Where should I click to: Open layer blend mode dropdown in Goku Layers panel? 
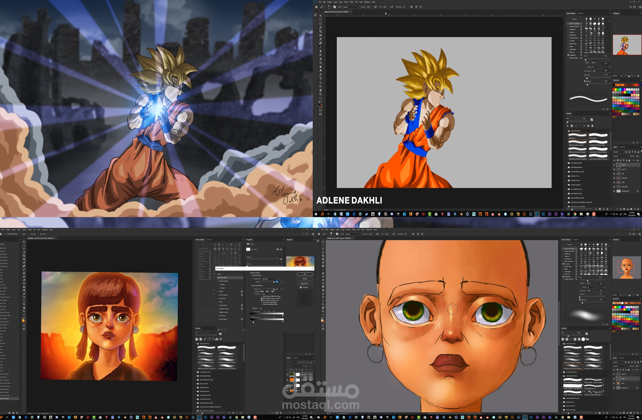(621, 156)
